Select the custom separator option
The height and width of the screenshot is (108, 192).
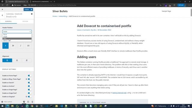click(28, 46)
